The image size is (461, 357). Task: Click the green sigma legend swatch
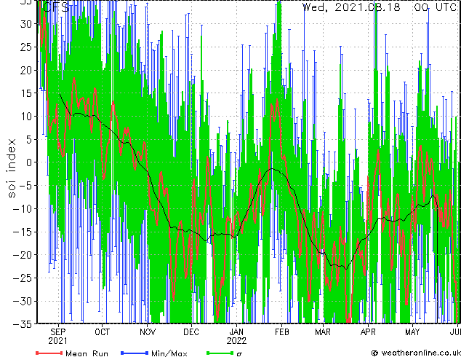coord(220,353)
